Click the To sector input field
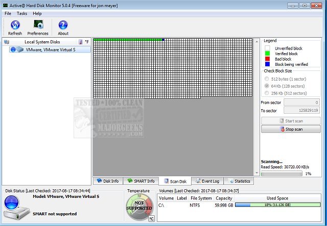Screen dimensions: 327x226 point(301,110)
